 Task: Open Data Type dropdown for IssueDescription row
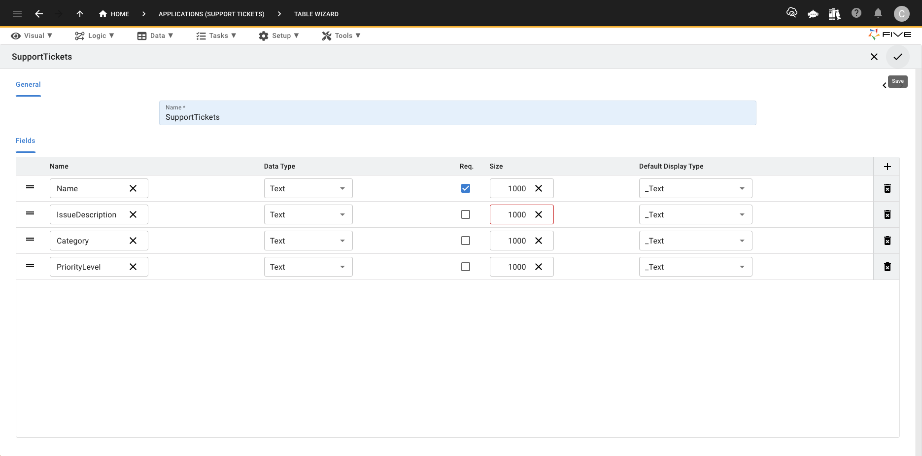point(308,214)
